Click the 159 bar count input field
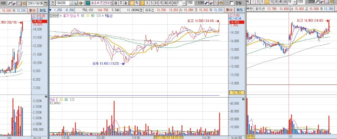This screenshot has width=337, height=139. tap(191, 3)
